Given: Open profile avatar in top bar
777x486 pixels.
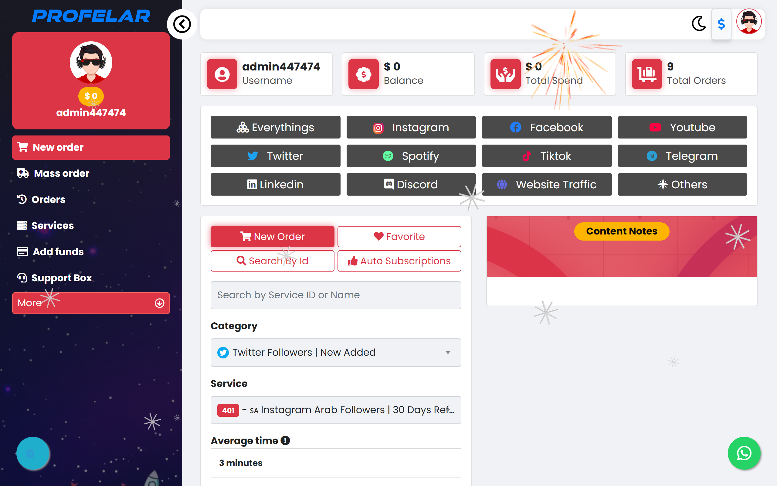Looking at the screenshot, I should coord(749,22).
